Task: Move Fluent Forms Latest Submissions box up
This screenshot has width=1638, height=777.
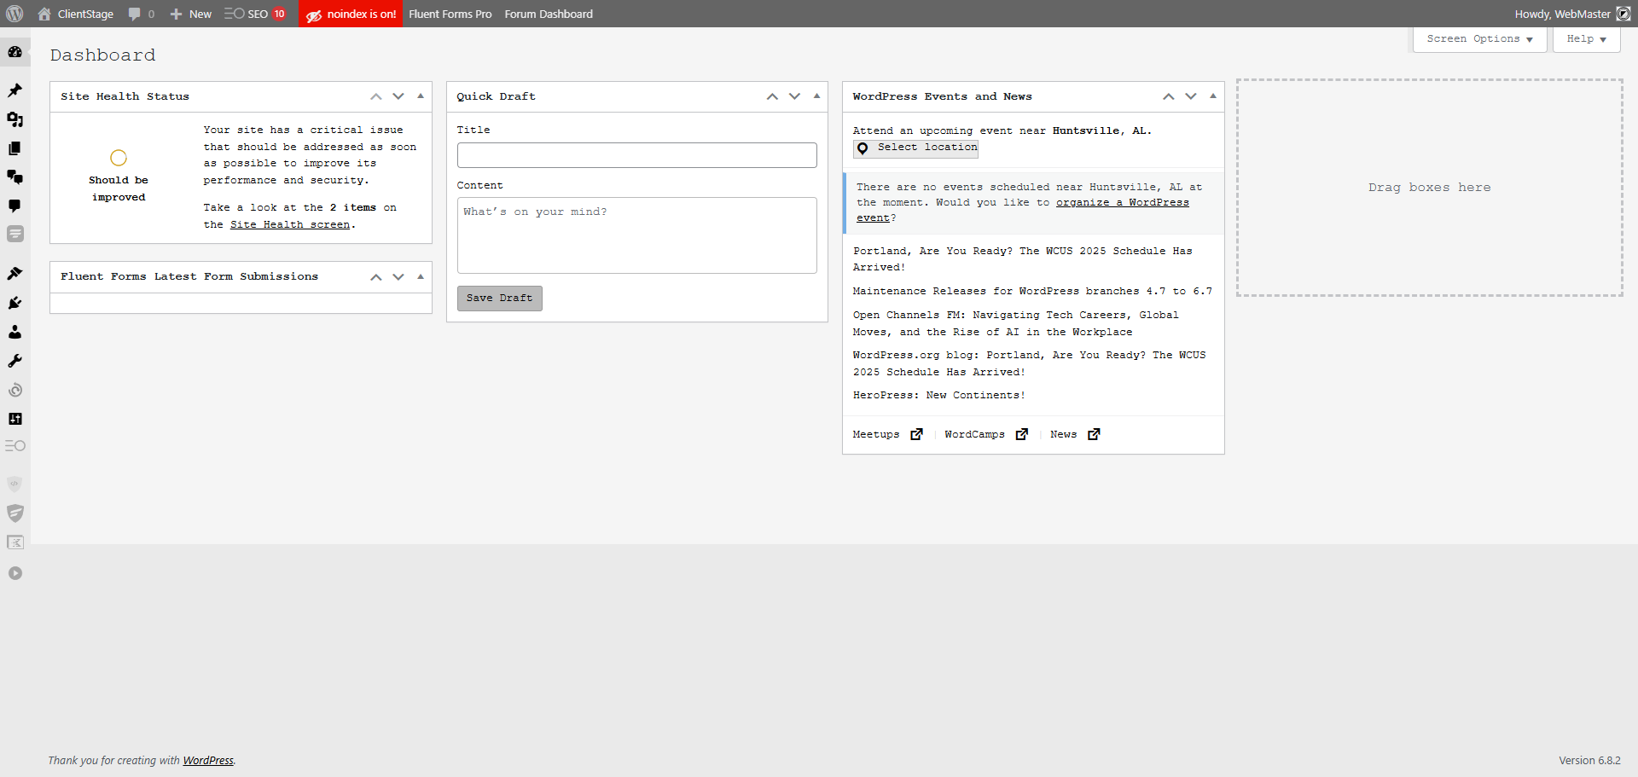Action: (x=376, y=276)
